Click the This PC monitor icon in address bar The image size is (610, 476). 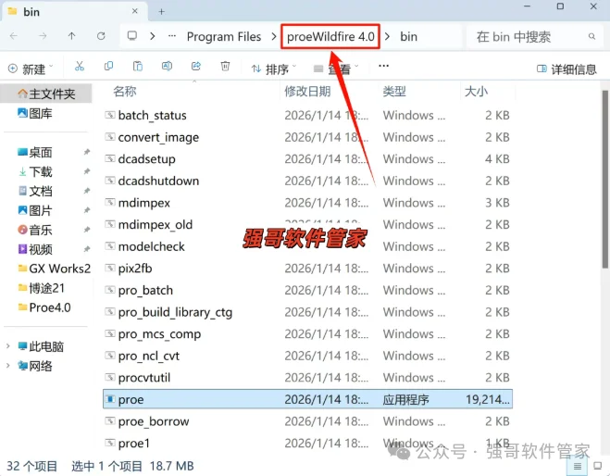132,36
